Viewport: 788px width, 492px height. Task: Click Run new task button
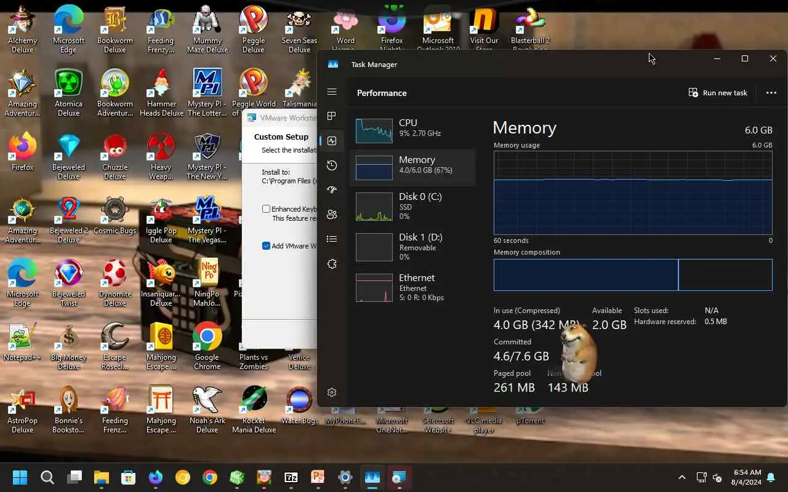718,93
